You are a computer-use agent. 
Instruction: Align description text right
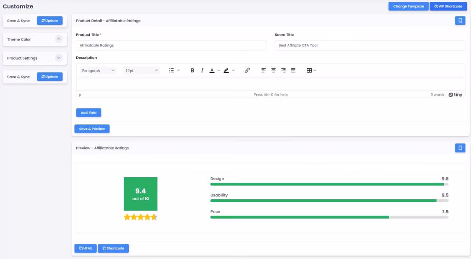click(283, 70)
